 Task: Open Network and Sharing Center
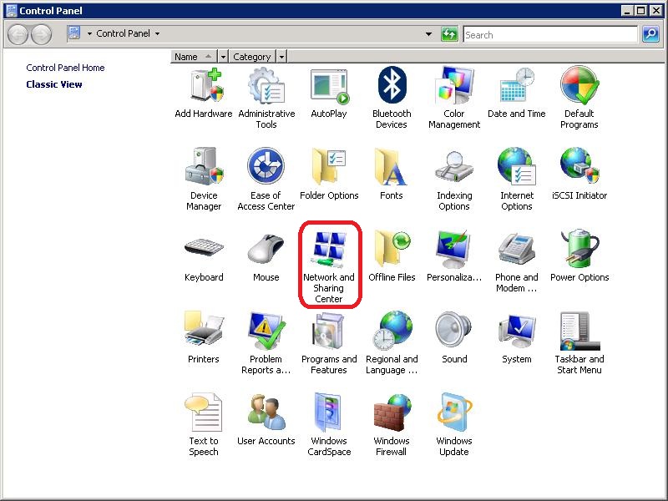(329, 266)
